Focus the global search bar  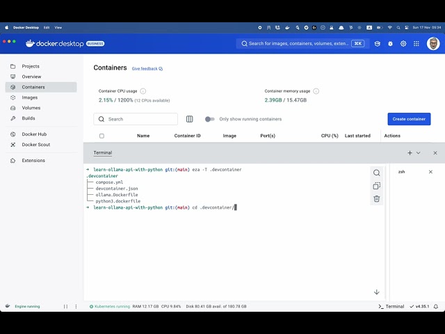click(302, 43)
